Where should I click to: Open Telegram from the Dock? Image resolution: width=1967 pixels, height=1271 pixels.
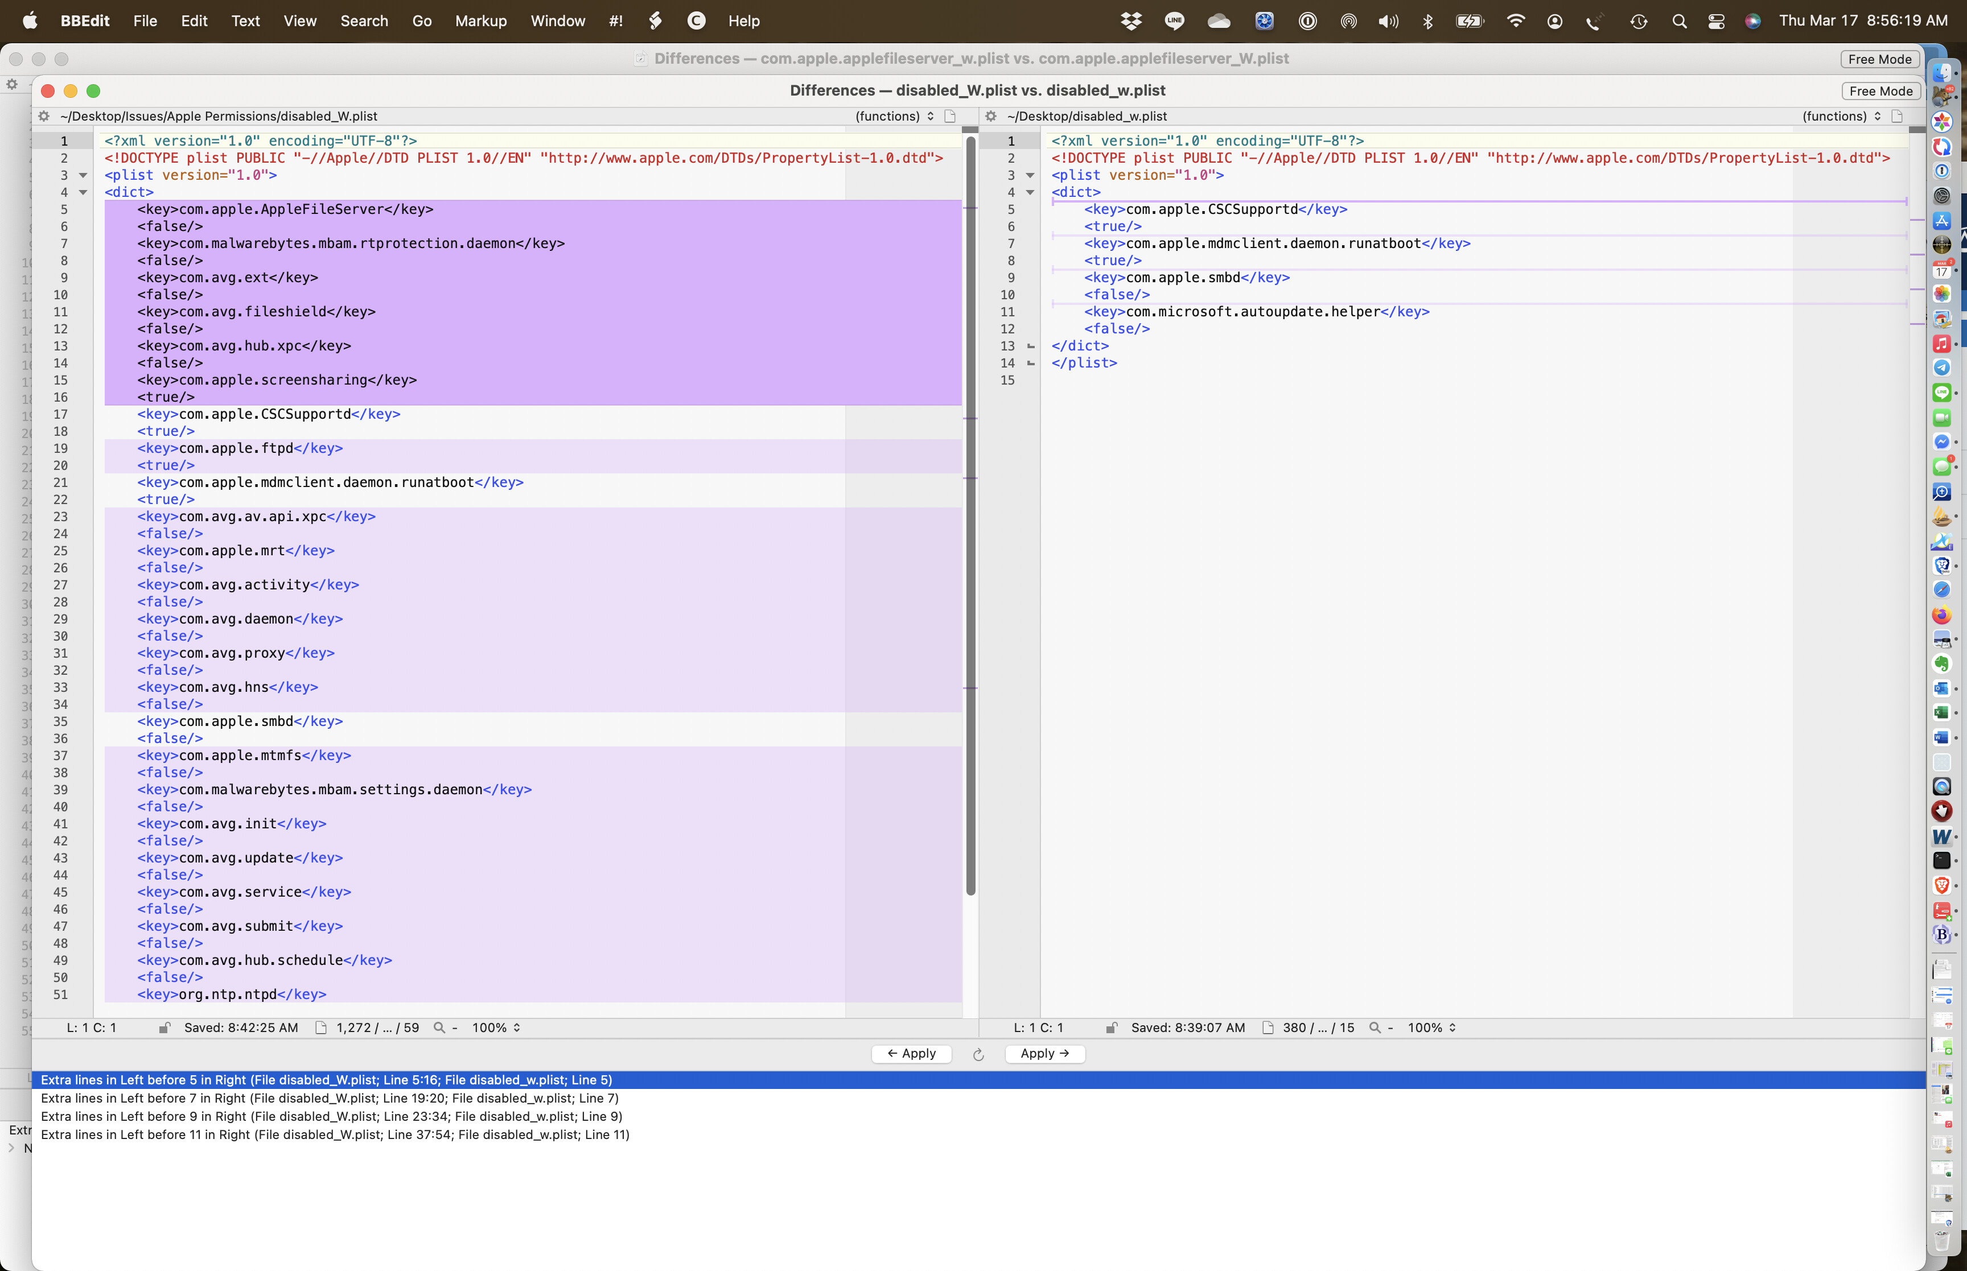pyautogui.click(x=1942, y=368)
